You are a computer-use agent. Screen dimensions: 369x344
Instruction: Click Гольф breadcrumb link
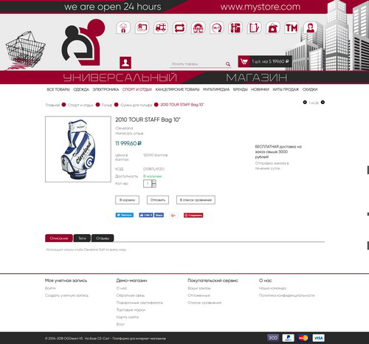(107, 105)
